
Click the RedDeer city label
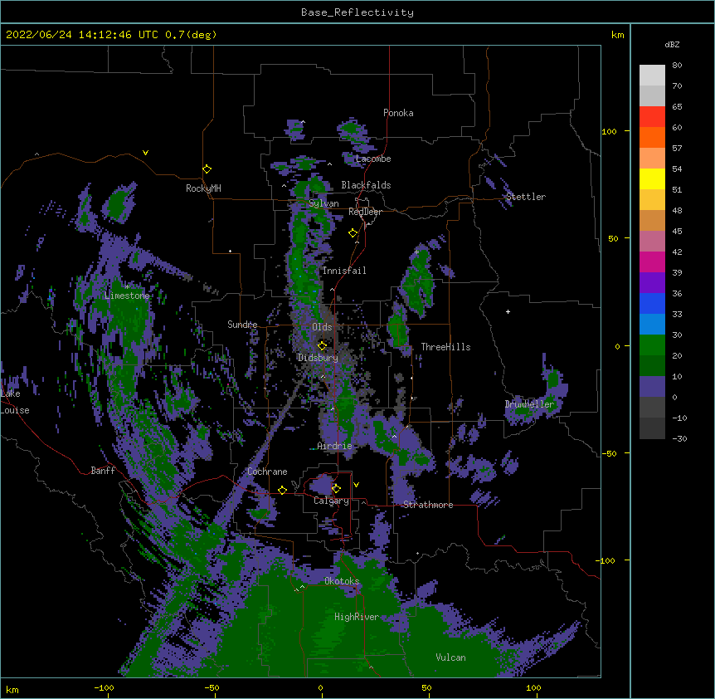click(x=365, y=212)
